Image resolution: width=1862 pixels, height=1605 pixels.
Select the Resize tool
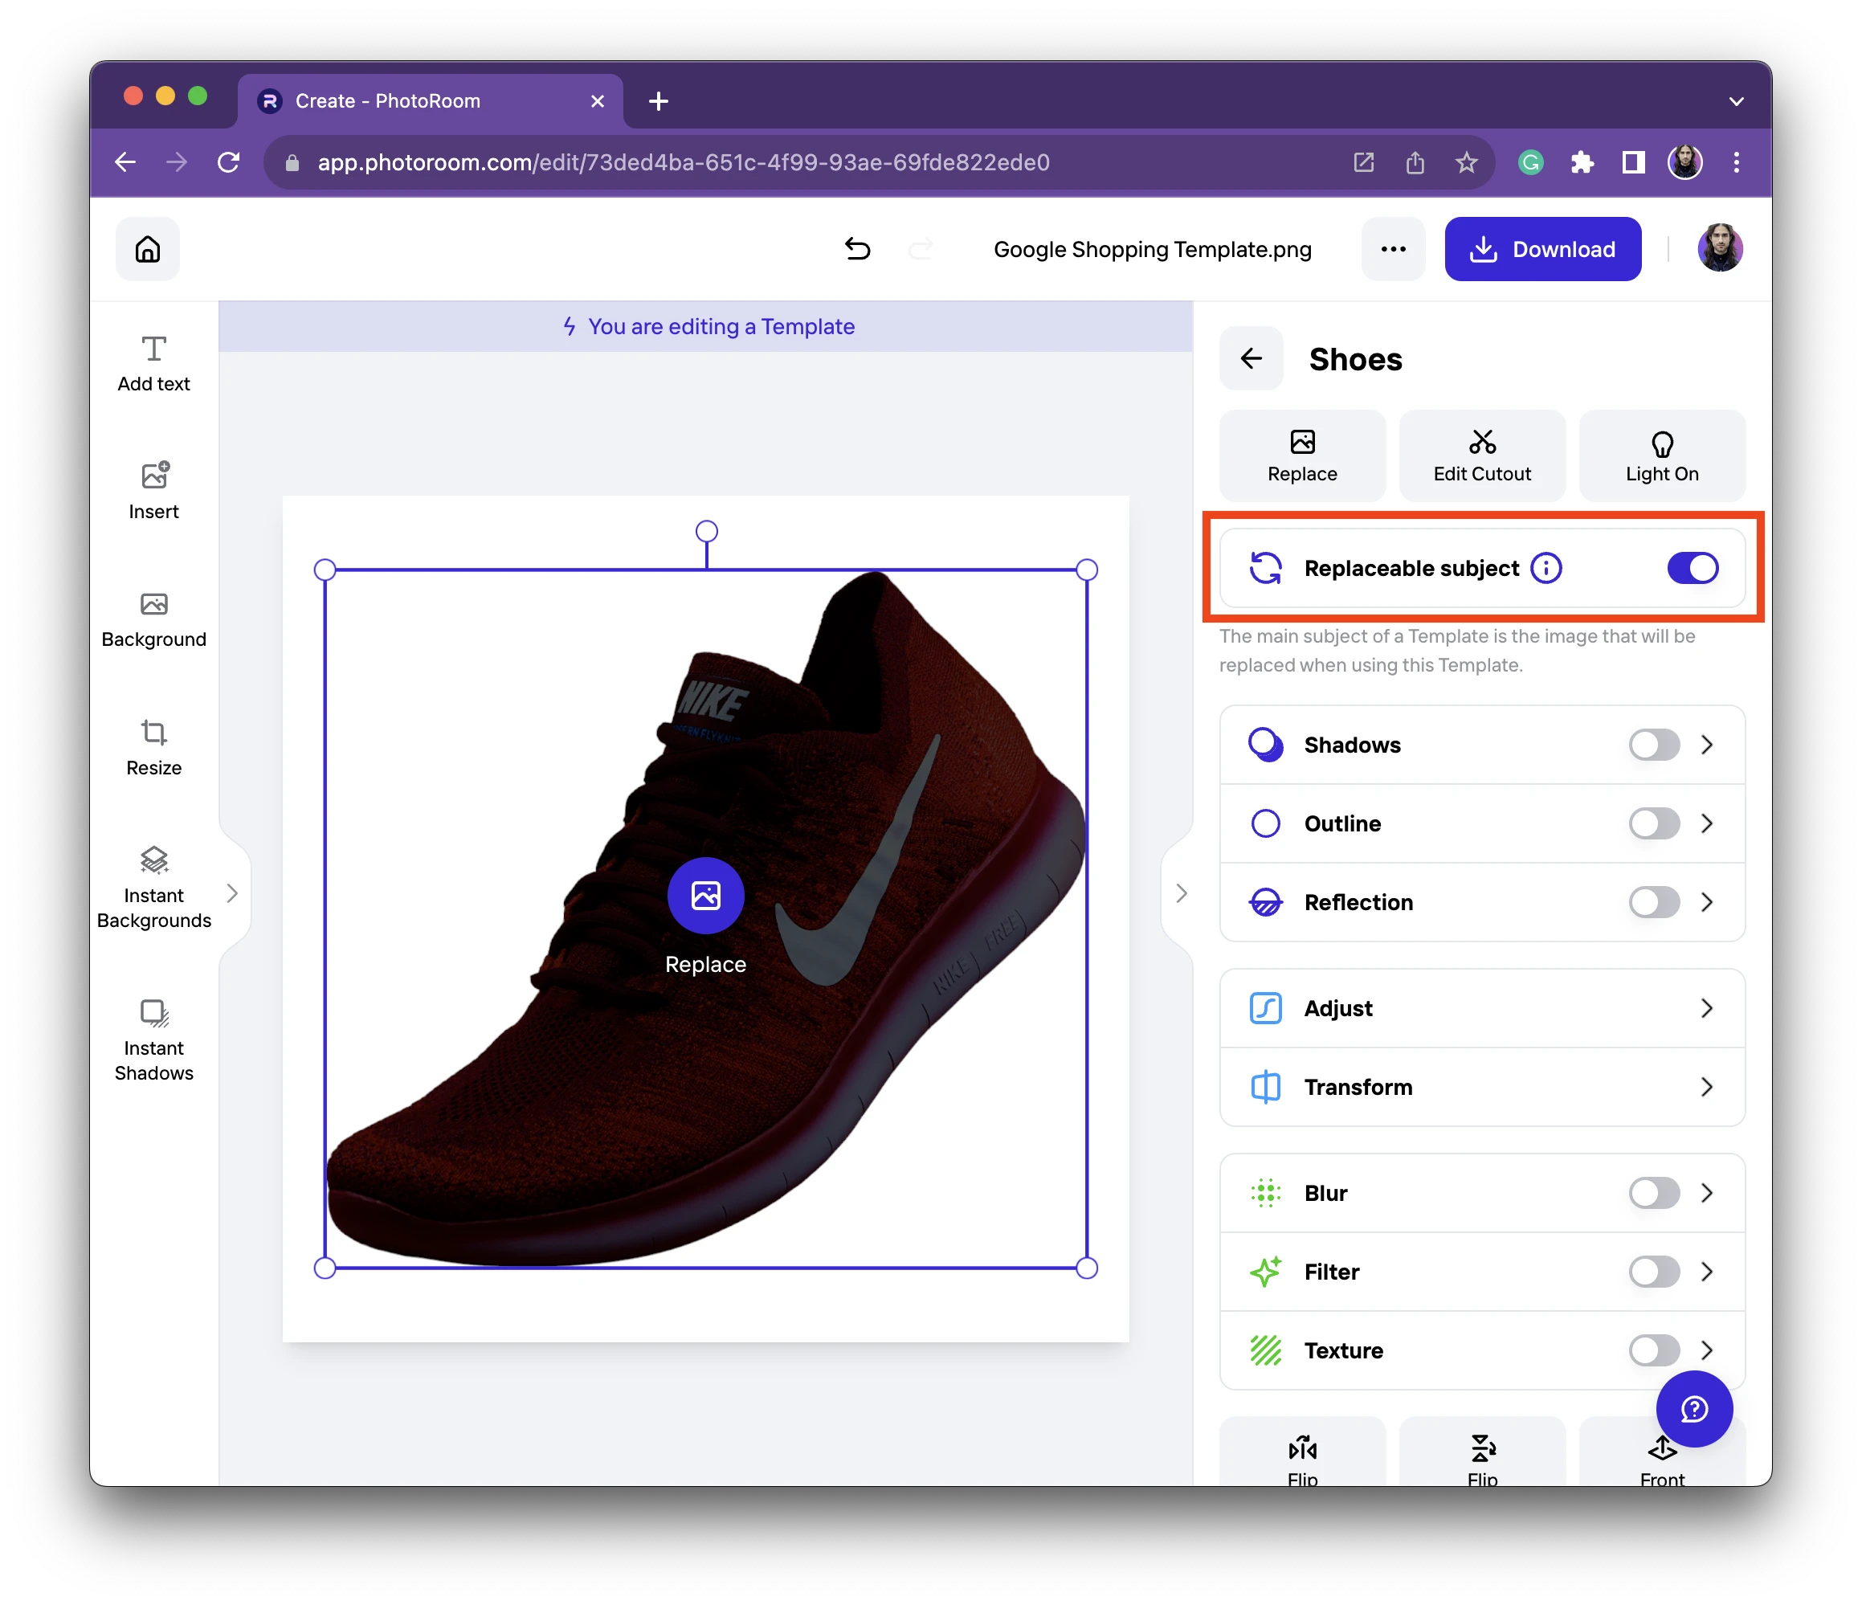coord(153,748)
